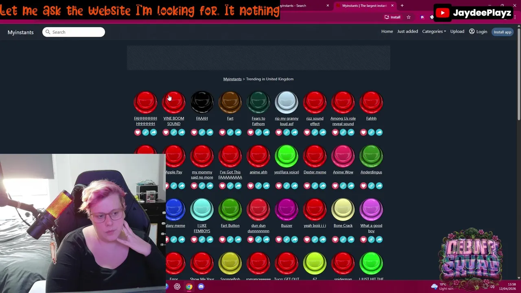The width and height of the screenshot is (521, 293).
Task: Favorite the Anderdingus sound
Action: click(x=363, y=186)
